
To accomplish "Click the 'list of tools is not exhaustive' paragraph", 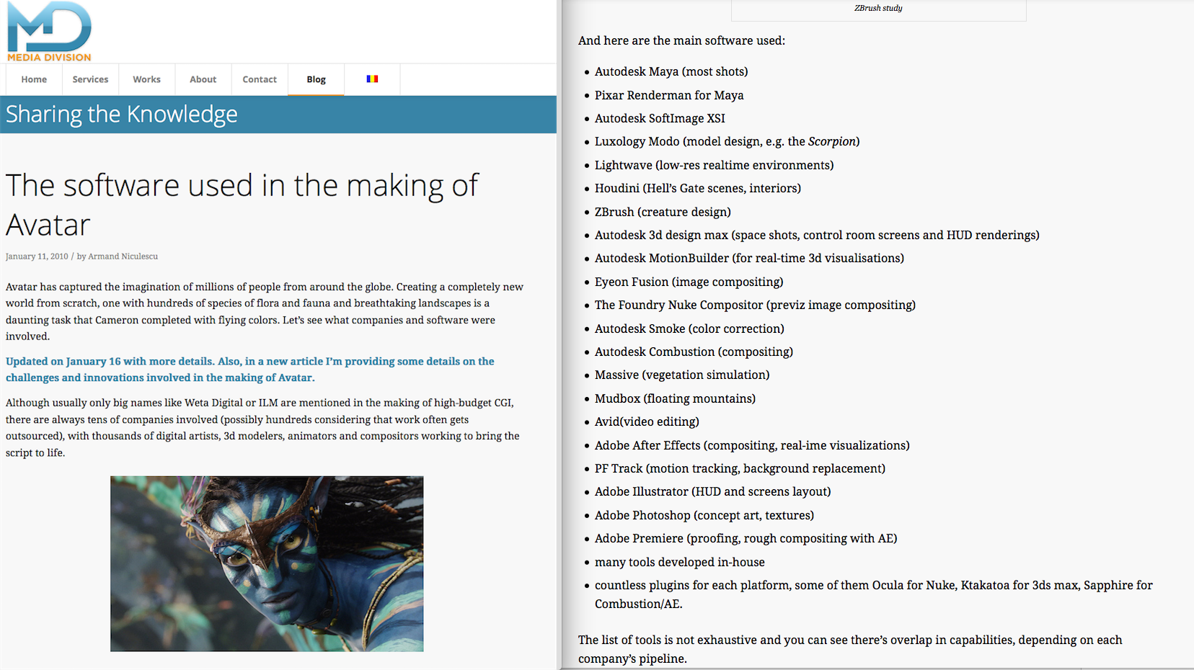I will [850, 649].
